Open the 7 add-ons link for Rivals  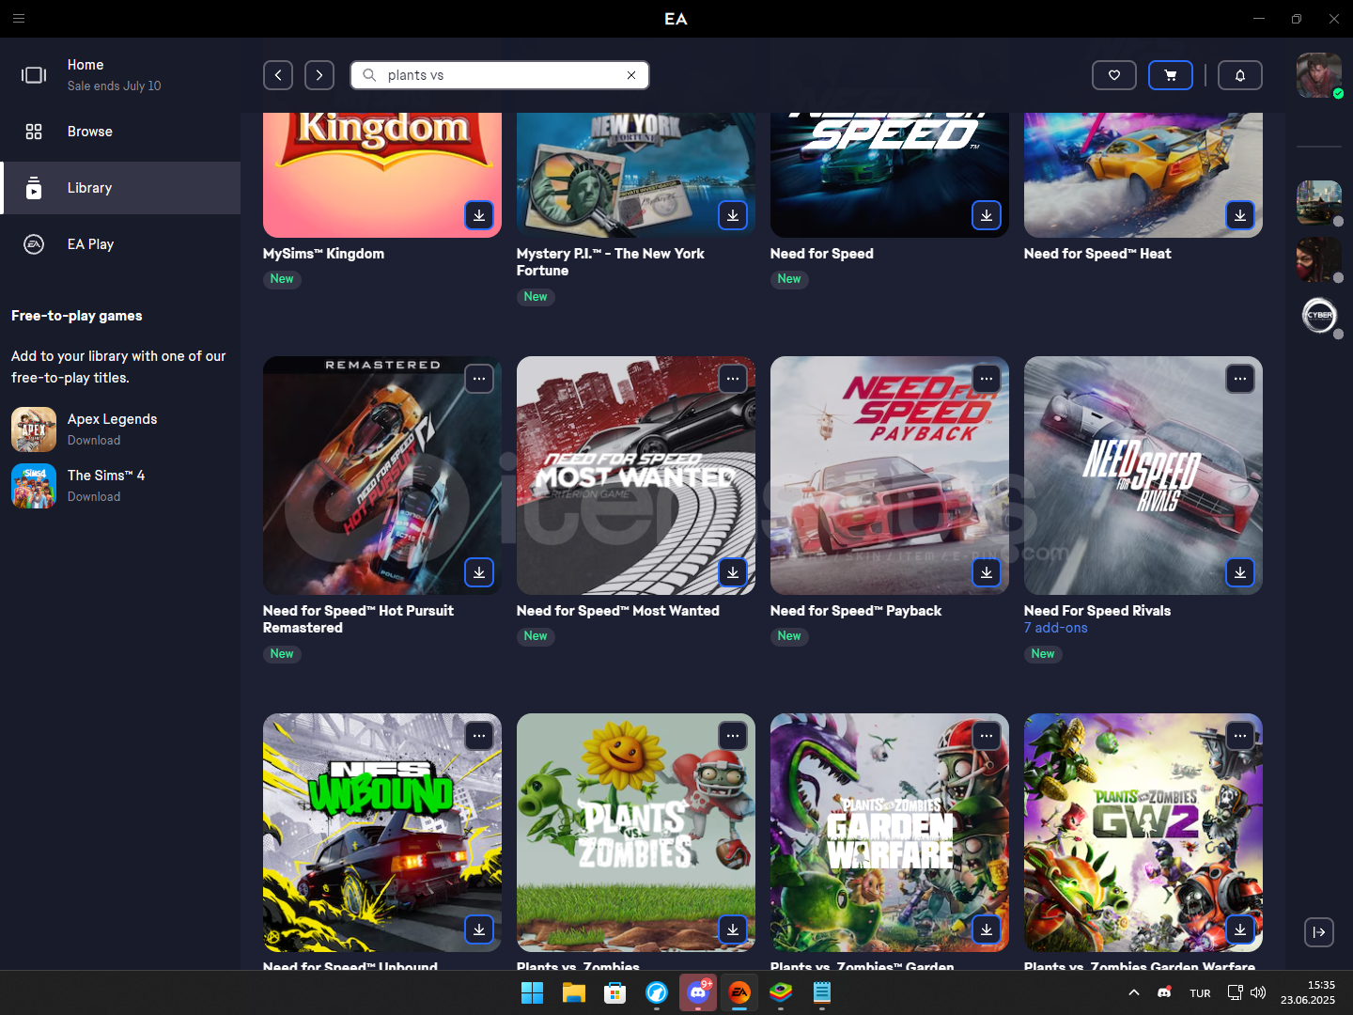1055,628
